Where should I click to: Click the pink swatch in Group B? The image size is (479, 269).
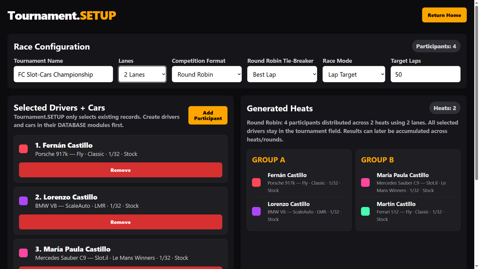click(x=365, y=183)
